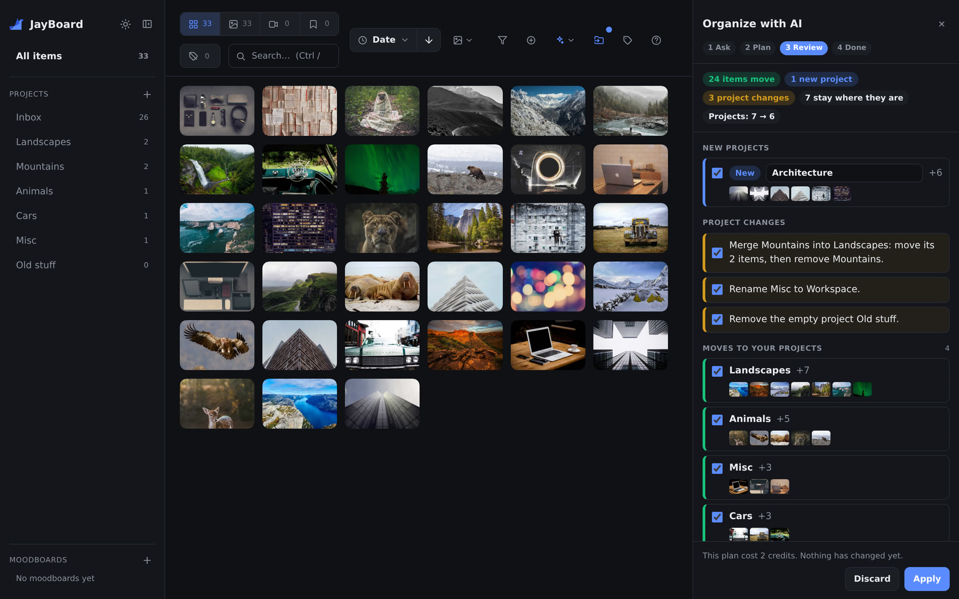The width and height of the screenshot is (959, 599).
Task: Switch to the images 33 tab
Action: pos(240,24)
